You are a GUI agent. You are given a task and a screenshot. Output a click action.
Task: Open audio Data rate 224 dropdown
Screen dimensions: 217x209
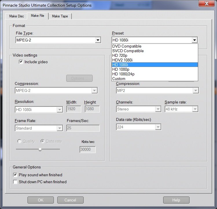139,127
